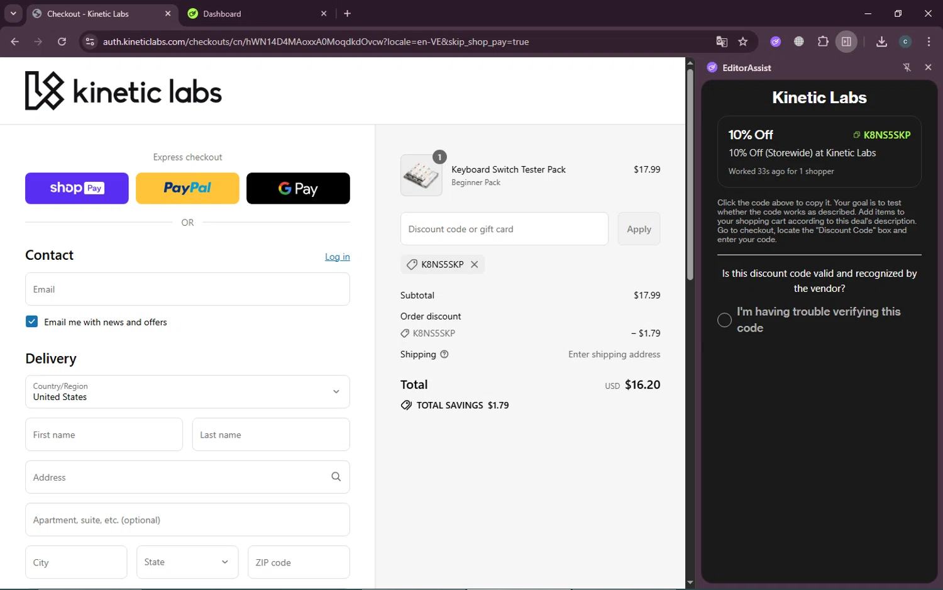This screenshot has width=943, height=590.
Task: Click the Last name field
Action: click(x=271, y=435)
